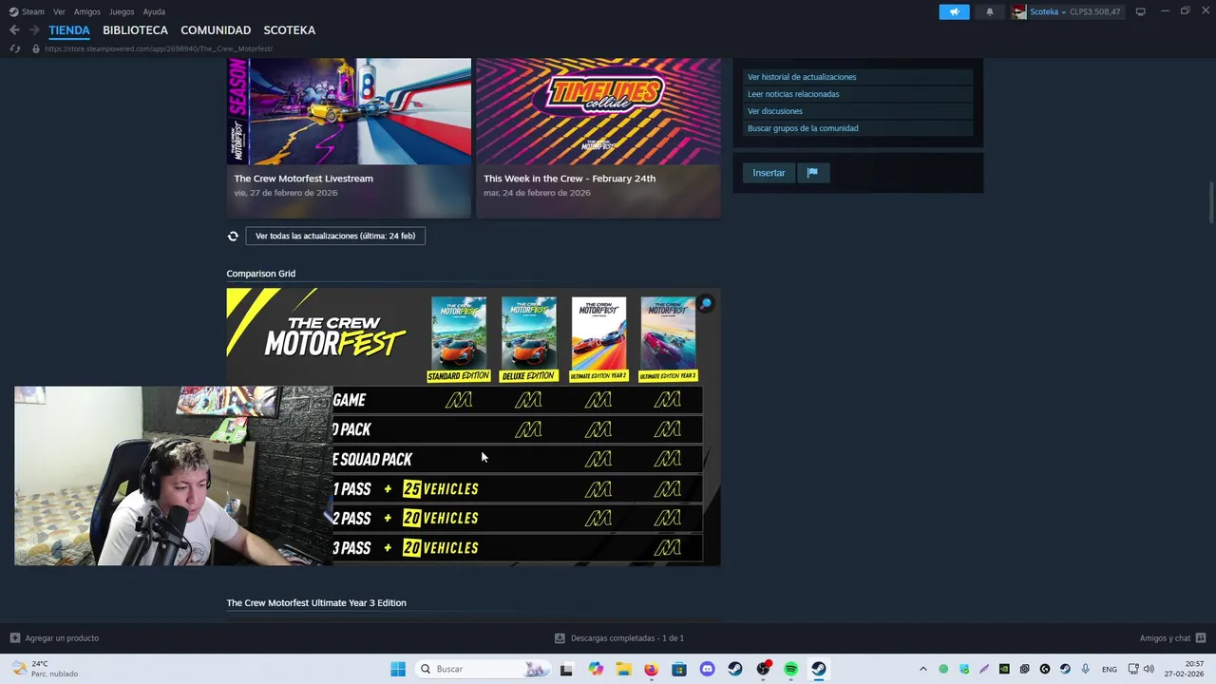Go forward with the forward arrow
Viewport: 1216px width, 684px height.
coord(34,30)
